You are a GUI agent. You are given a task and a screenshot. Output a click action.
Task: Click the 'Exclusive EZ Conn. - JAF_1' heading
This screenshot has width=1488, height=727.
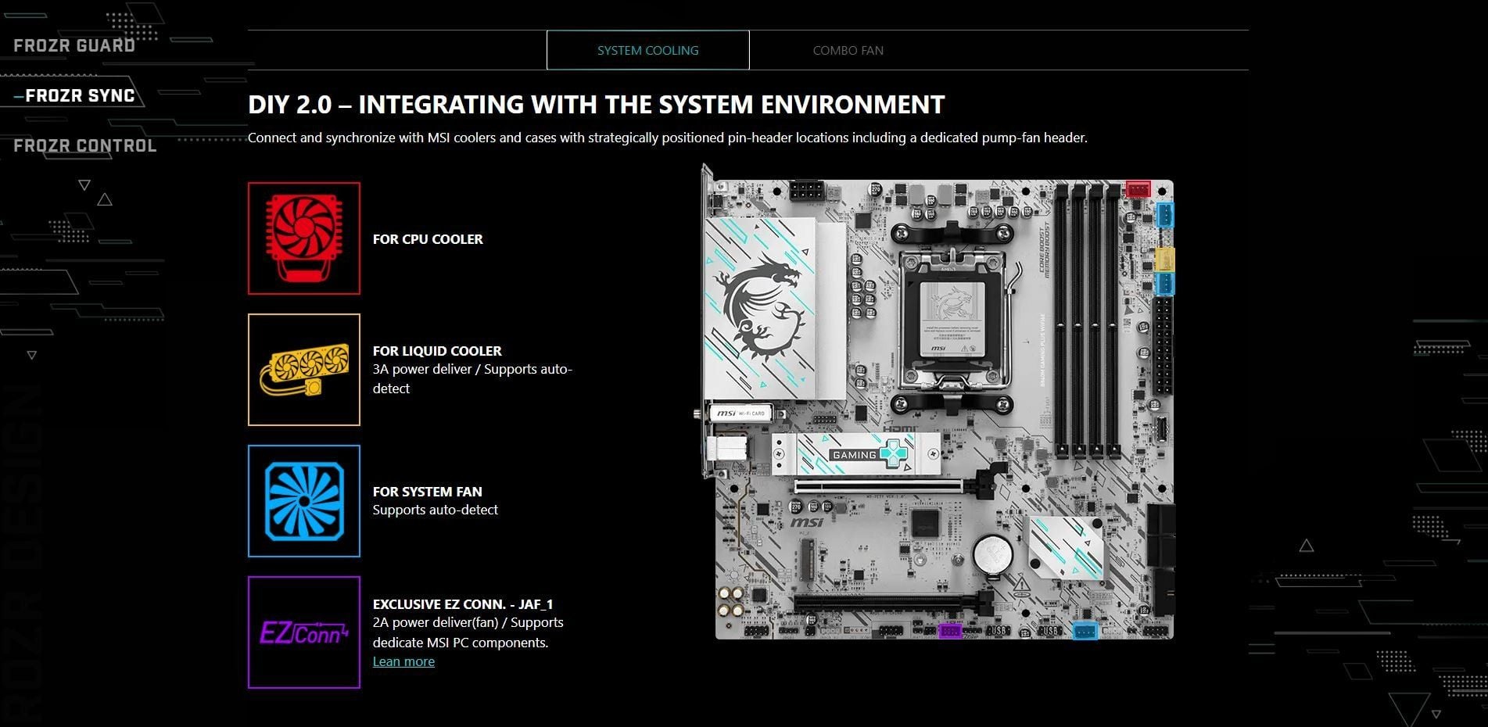(x=463, y=604)
